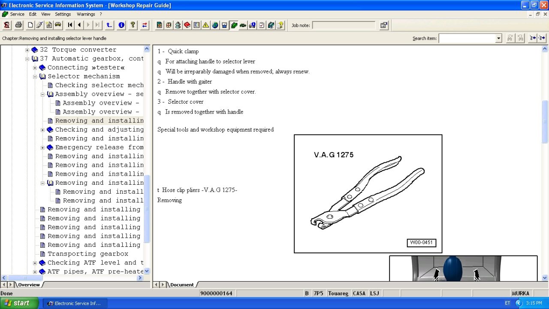Click the globe icon in the toolbar
Image resolution: width=549 pixels, height=309 pixels.
click(215, 25)
